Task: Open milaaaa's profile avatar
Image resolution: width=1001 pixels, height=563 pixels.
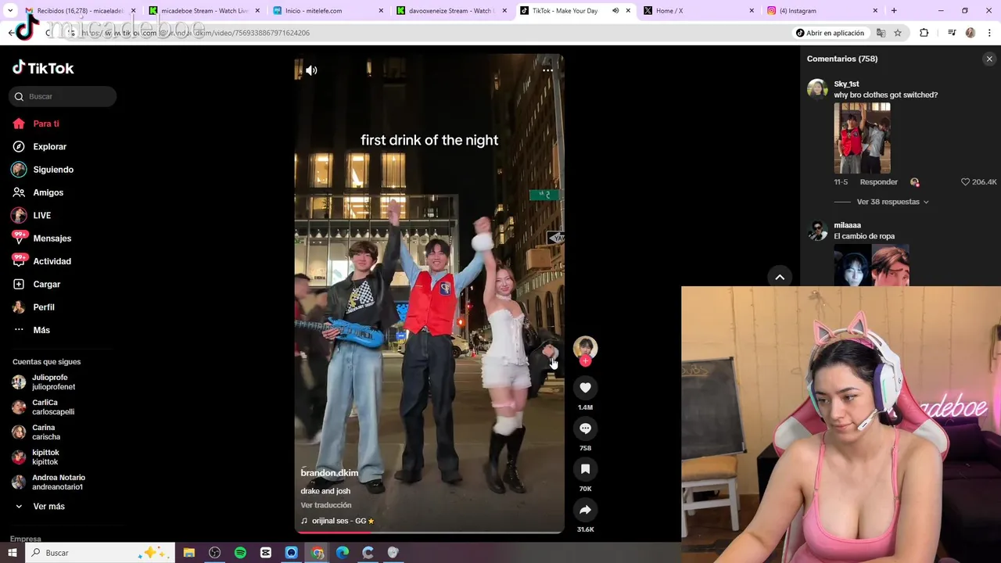Action: click(x=817, y=231)
